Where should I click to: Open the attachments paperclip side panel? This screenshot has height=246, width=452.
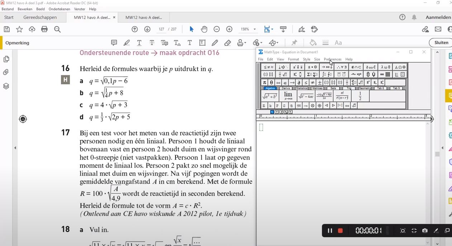(6, 72)
